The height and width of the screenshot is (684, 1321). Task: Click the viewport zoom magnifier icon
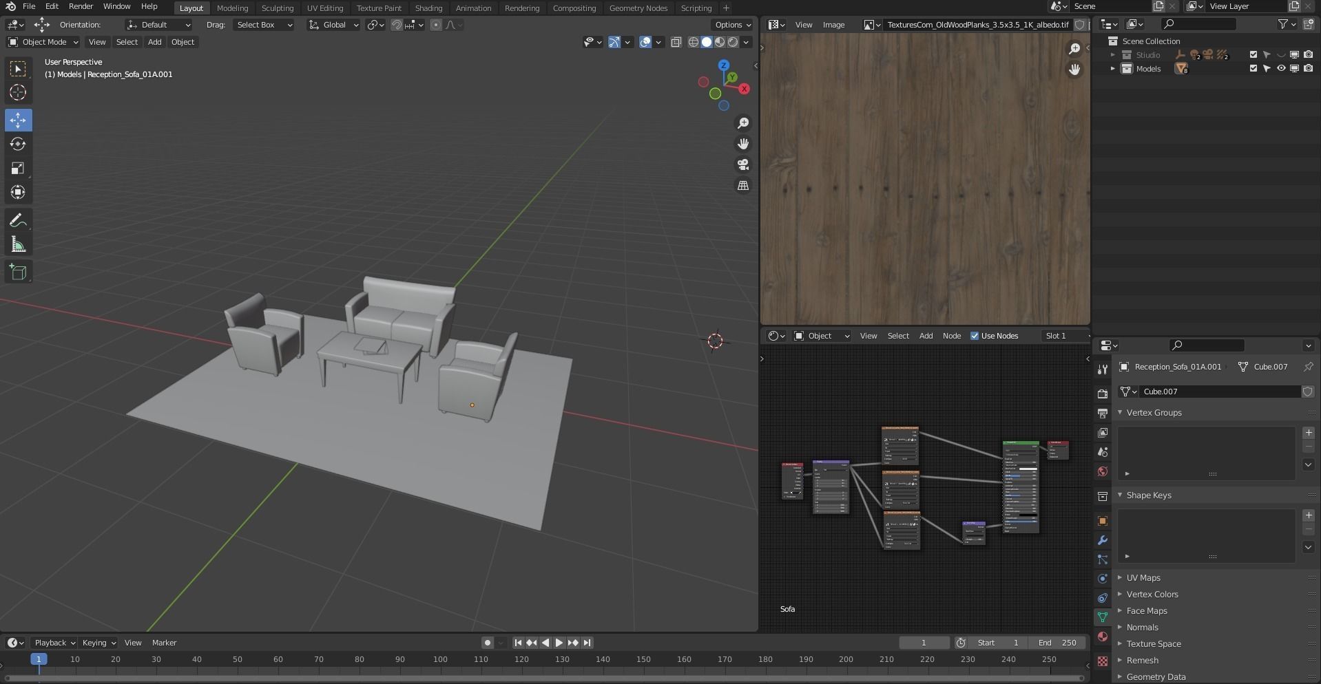(x=743, y=123)
